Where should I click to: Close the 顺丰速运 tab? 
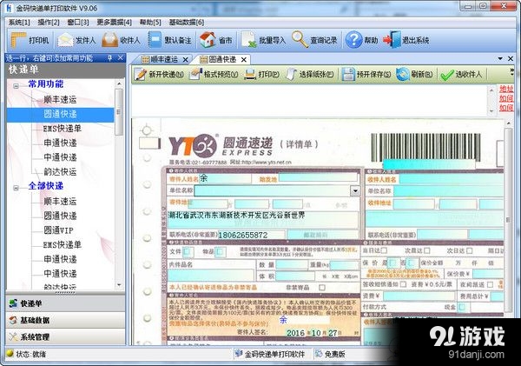(x=186, y=60)
